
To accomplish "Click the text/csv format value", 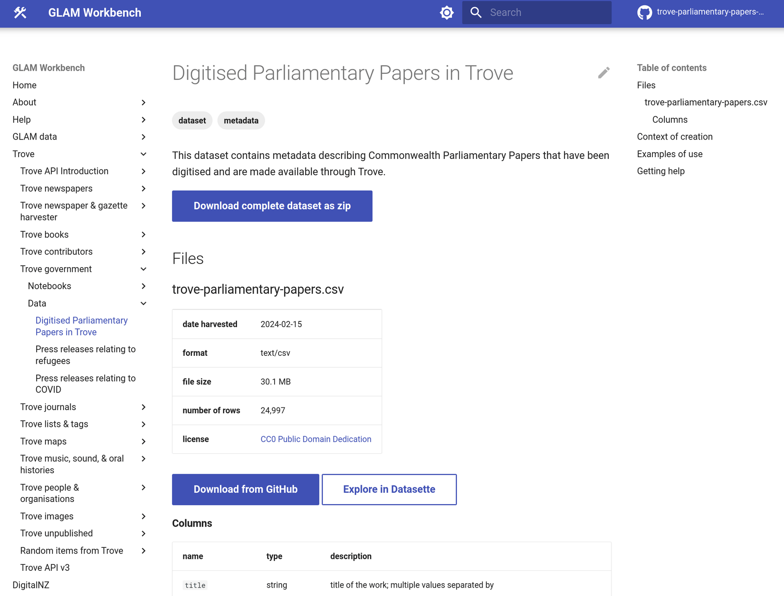I will coord(275,353).
